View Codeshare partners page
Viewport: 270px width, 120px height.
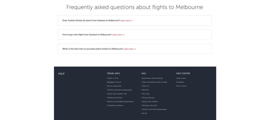tap(115, 106)
